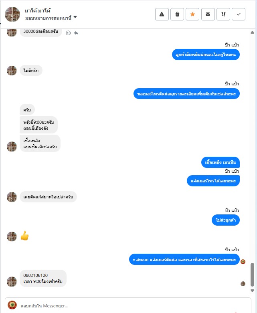Click the chat scrollbar thumb
Viewport: 257px width, 313px height.
click(x=253, y=275)
